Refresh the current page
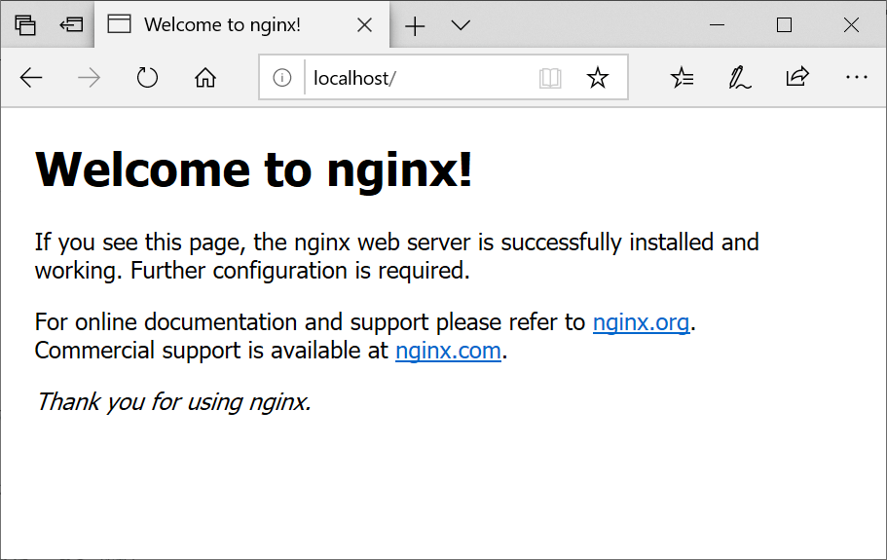Image resolution: width=887 pixels, height=560 pixels. point(147,78)
